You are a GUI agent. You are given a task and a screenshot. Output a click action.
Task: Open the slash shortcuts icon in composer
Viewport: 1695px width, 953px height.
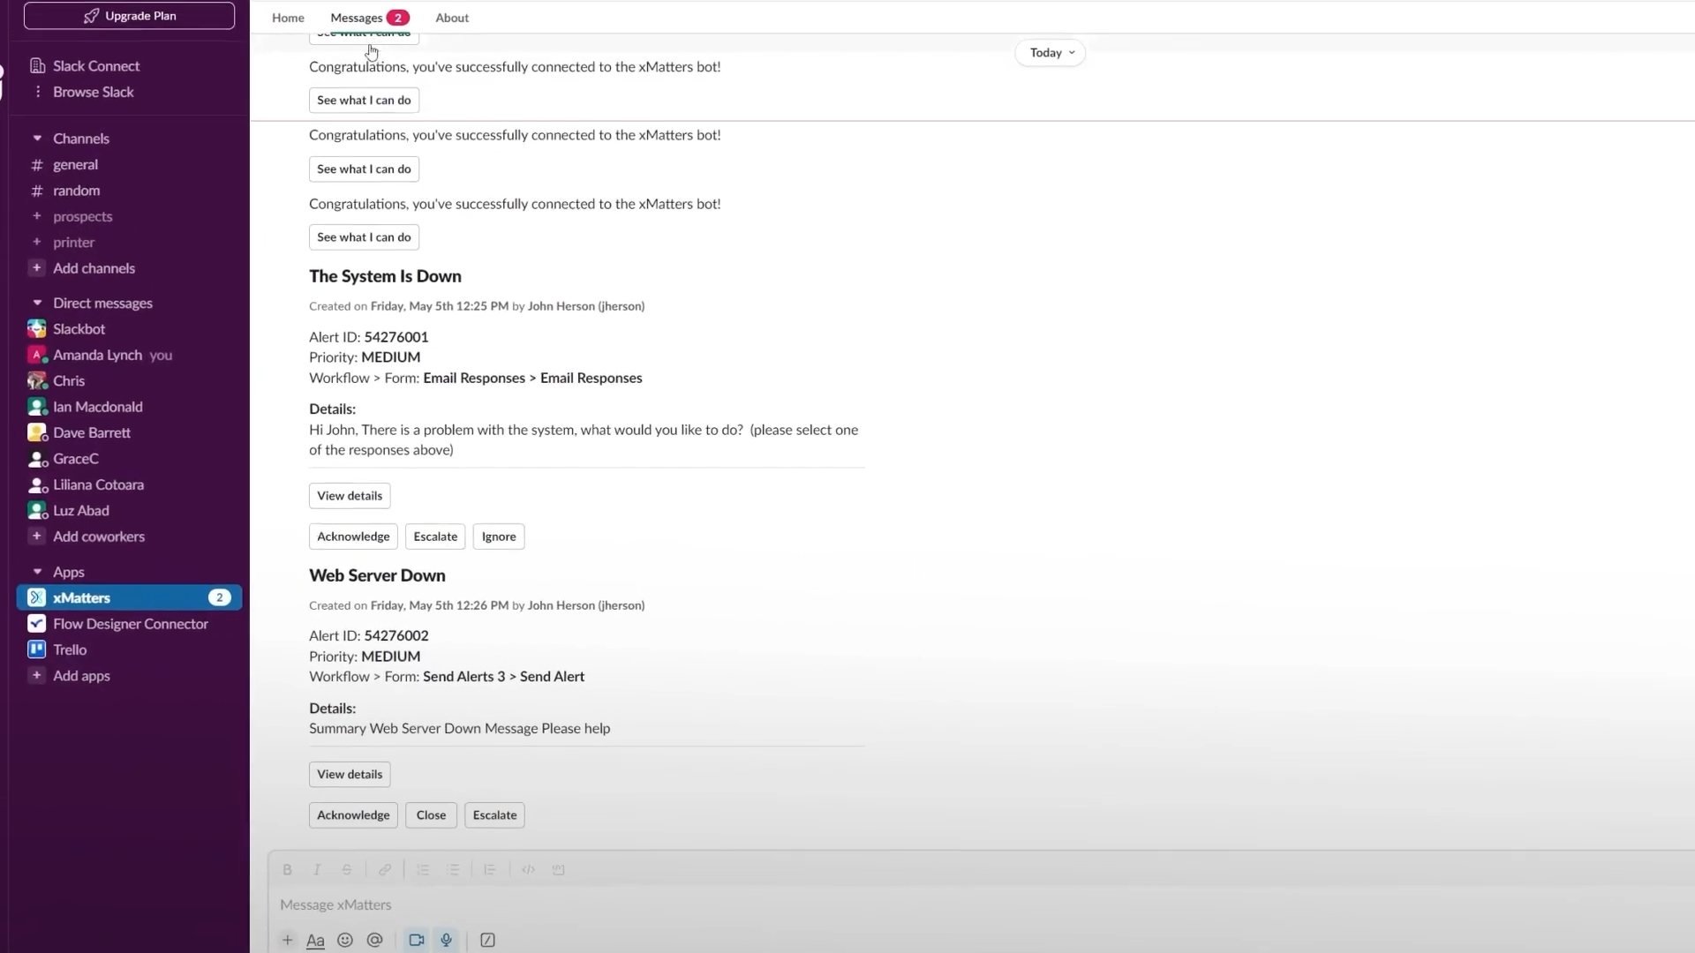487,940
